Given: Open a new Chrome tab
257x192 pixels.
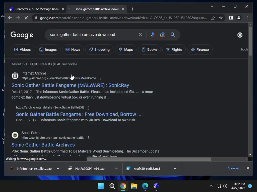Looking at the screenshot, I should [x=132, y=9].
